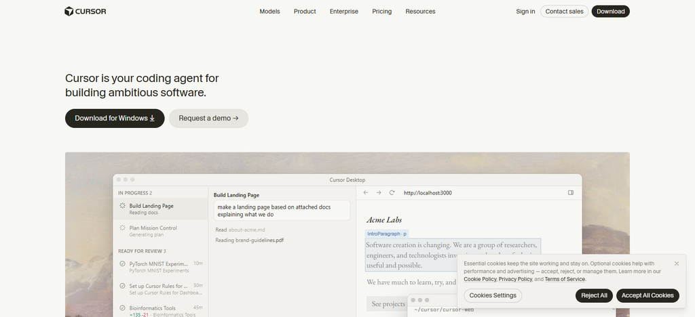Screen dimensions: 695x317
Task: Click the Sign in link
Action: (x=525, y=12)
